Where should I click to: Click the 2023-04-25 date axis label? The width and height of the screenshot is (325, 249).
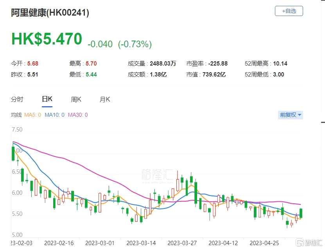pos(264,243)
